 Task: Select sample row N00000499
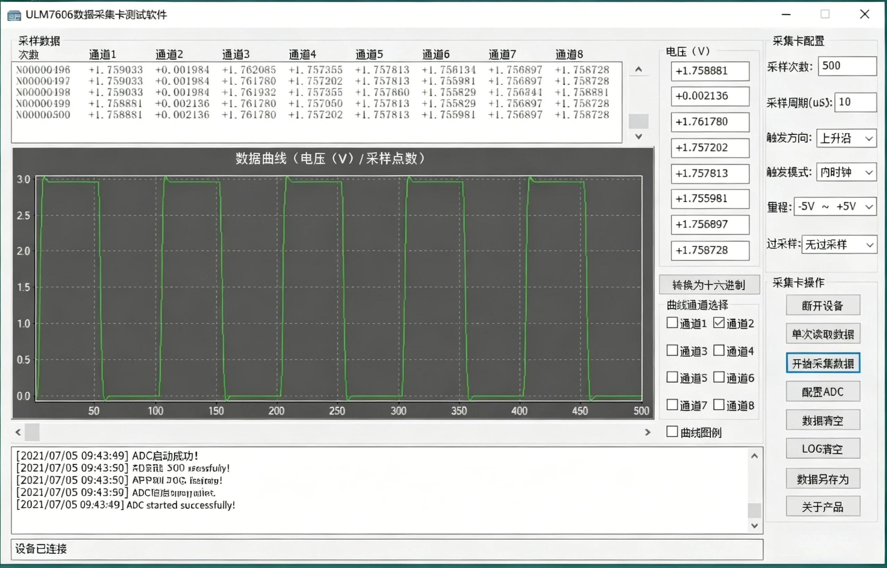pos(312,103)
